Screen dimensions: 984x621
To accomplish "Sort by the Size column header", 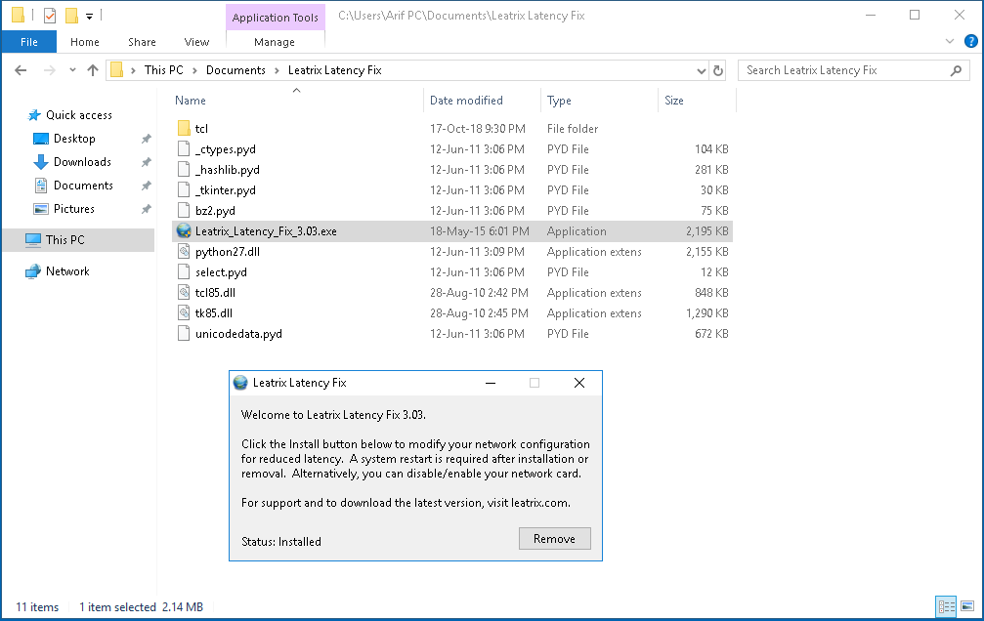I will click(674, 101).
